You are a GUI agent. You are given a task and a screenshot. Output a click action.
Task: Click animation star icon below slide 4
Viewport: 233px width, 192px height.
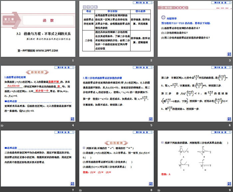point(2,125)
